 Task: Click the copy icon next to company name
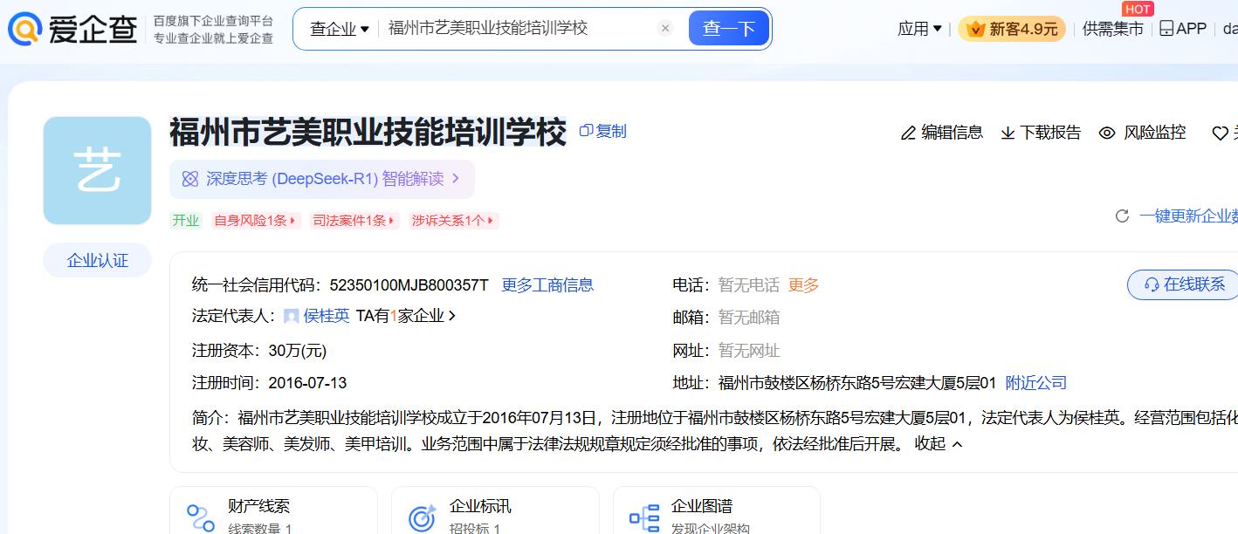587,131
